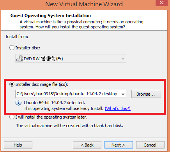
Task: Close the New Virtual Machine Wizard window
Action: pos(162,3)
